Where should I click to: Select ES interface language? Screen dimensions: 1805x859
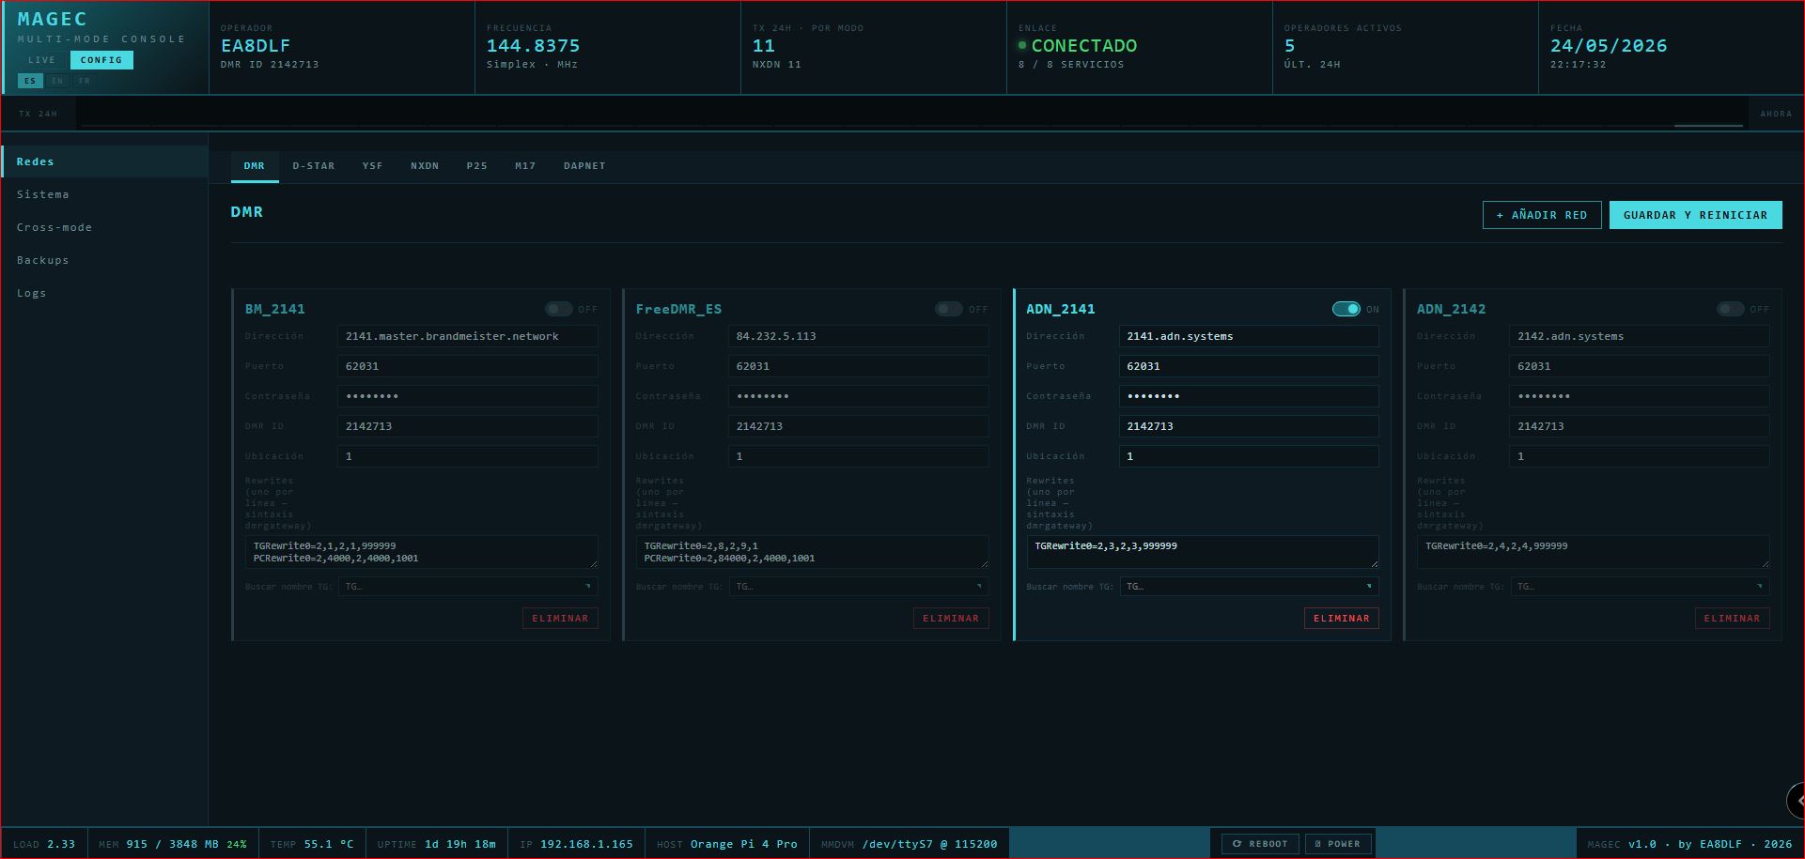pos(30,82)
